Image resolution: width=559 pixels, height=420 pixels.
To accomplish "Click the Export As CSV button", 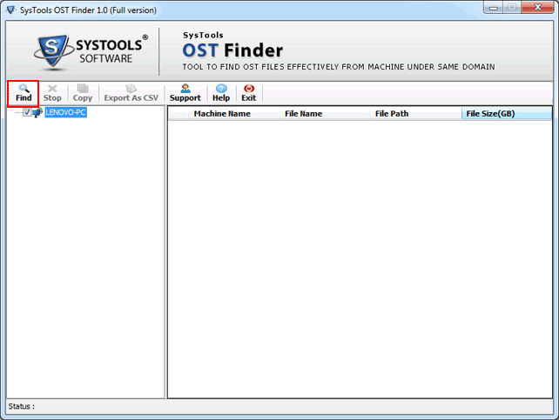I will (131, 93).
